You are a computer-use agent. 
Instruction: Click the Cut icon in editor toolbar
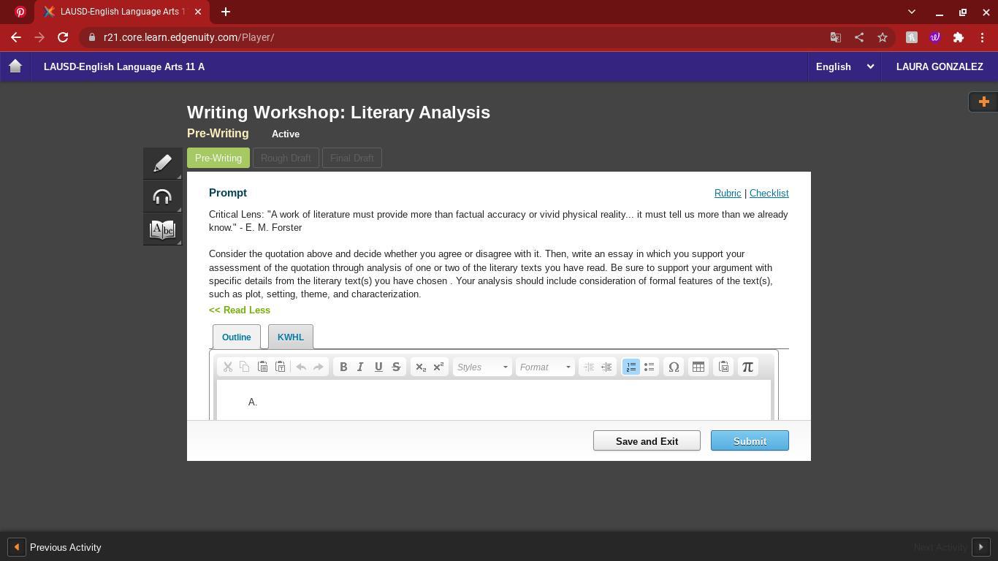227,367
